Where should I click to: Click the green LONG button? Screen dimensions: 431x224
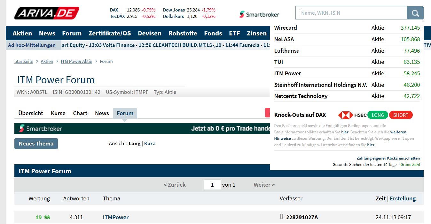pyautogui.click(x=378, y=115)
